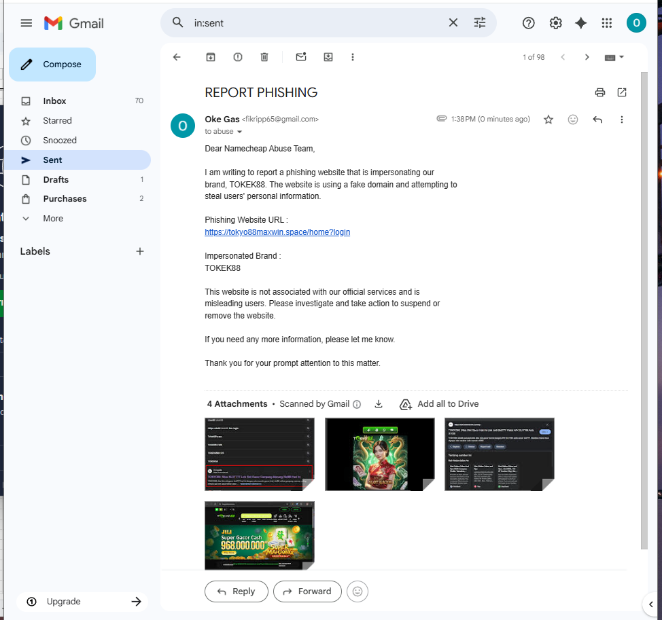Image resolution: width=662 pixels, height=620 pixels.
Task: Click in the search mail field
Action: pos(317,23)
